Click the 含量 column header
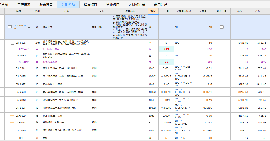The width and height of the screenshot is (270, 141). point(166,11)
